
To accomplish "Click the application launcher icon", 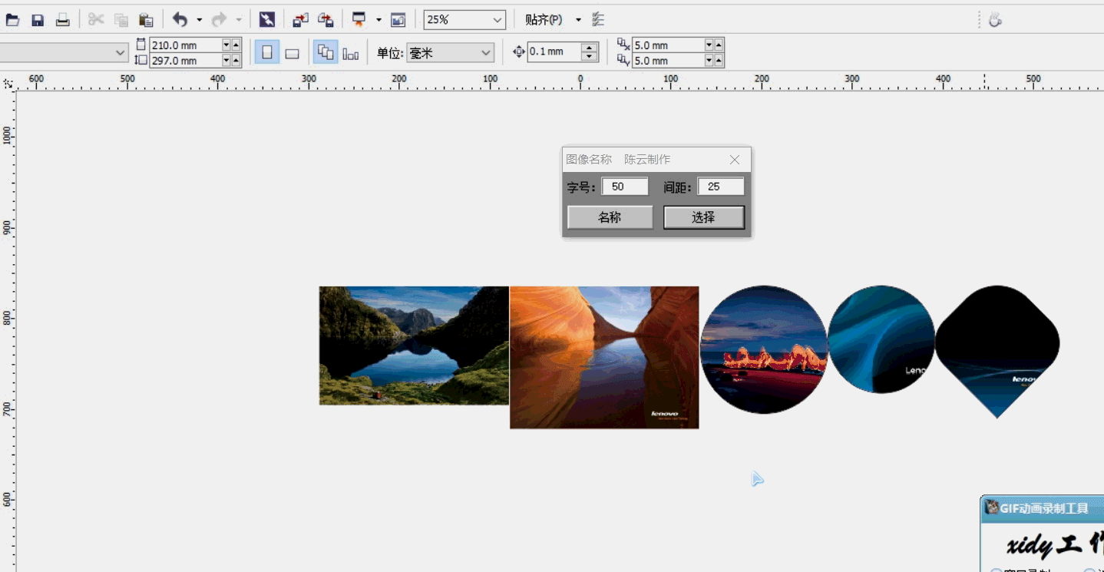I will 359,20.
